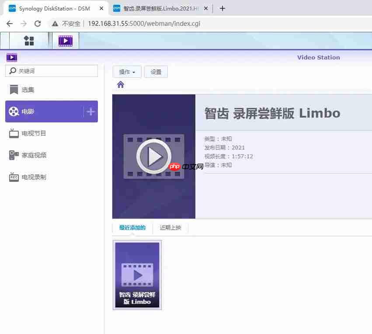The image size is (372, 334).
Task: Open the 操作 (Actions) dropdown
Action: [x=126, y=72]
